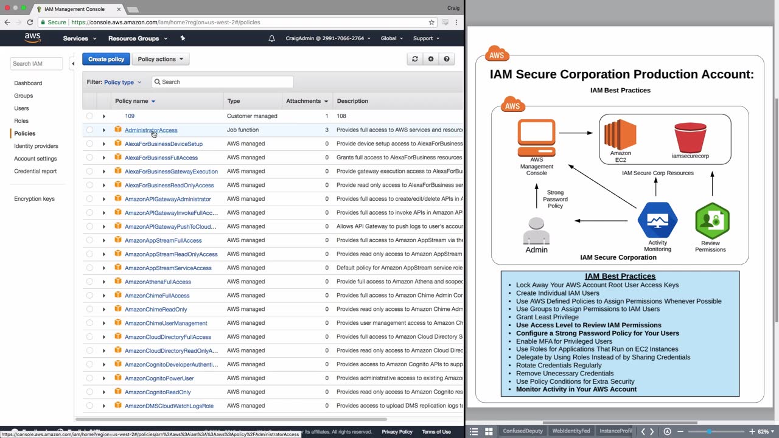The height and width of the screenshot is (438, 779).
Task: Select the AdministratorAccess policy radio button
Action: (89, 130)
